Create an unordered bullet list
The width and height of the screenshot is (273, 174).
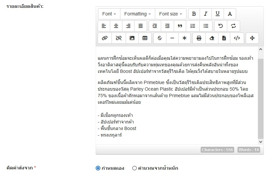click(x=206, y=26)
